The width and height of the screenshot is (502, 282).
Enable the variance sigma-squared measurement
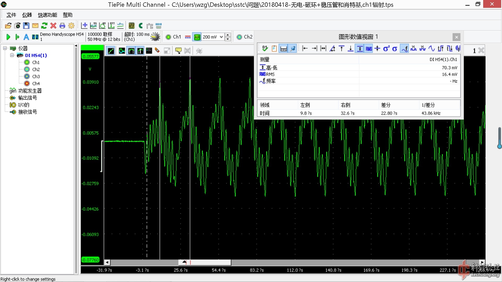click(386, 49)
